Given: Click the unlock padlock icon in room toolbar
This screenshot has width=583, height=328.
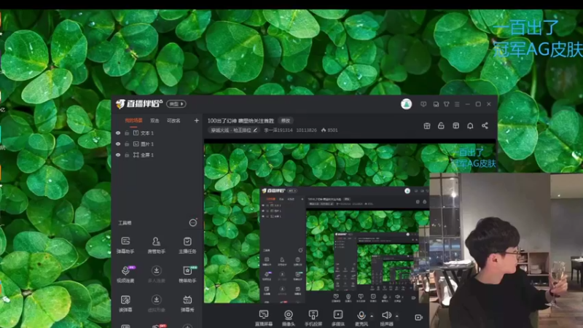Looking at the screenshot, I should 441,125.
